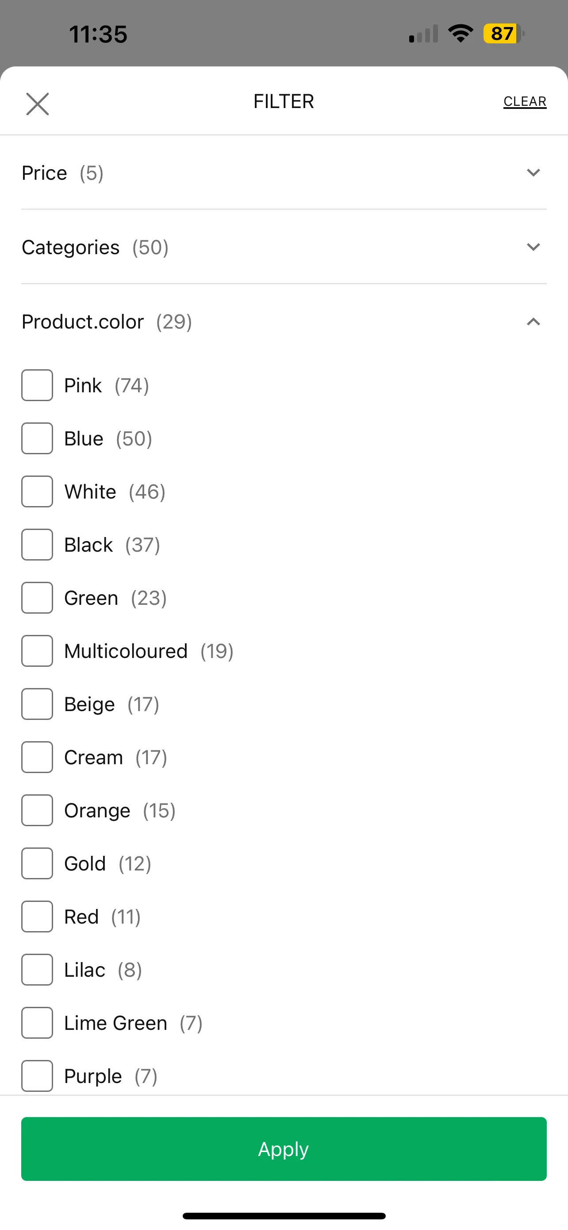Tick the Black color checkbox
Viewport: 568px width, 1230px height.
click(37, 544)
